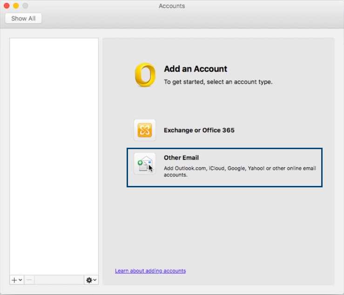Click the Exchange or Office 365 icon
Image resolution: width=344 pixels, height=295 pixels.
[x=145, y=130]
